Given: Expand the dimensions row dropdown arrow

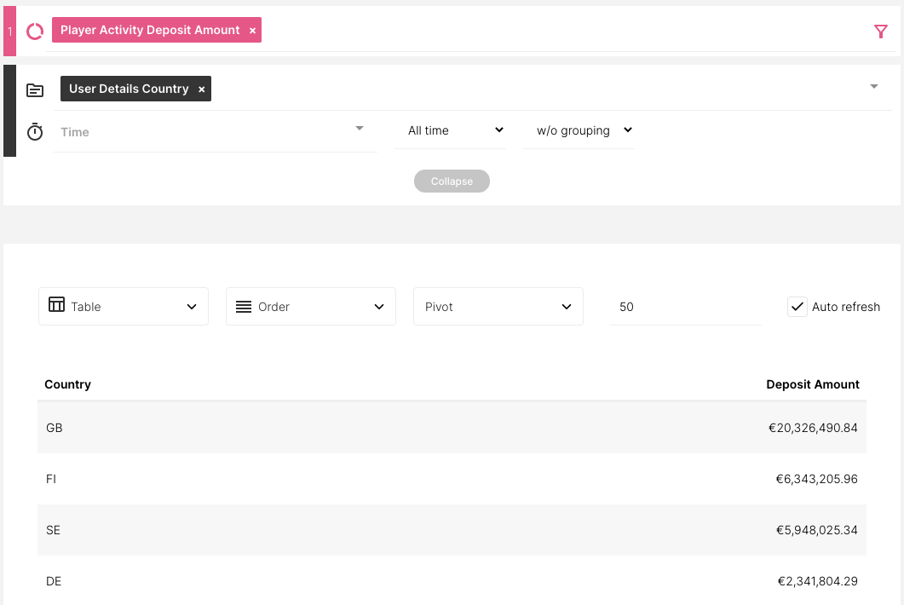Looking at the screenshot, I should point(874,87).
